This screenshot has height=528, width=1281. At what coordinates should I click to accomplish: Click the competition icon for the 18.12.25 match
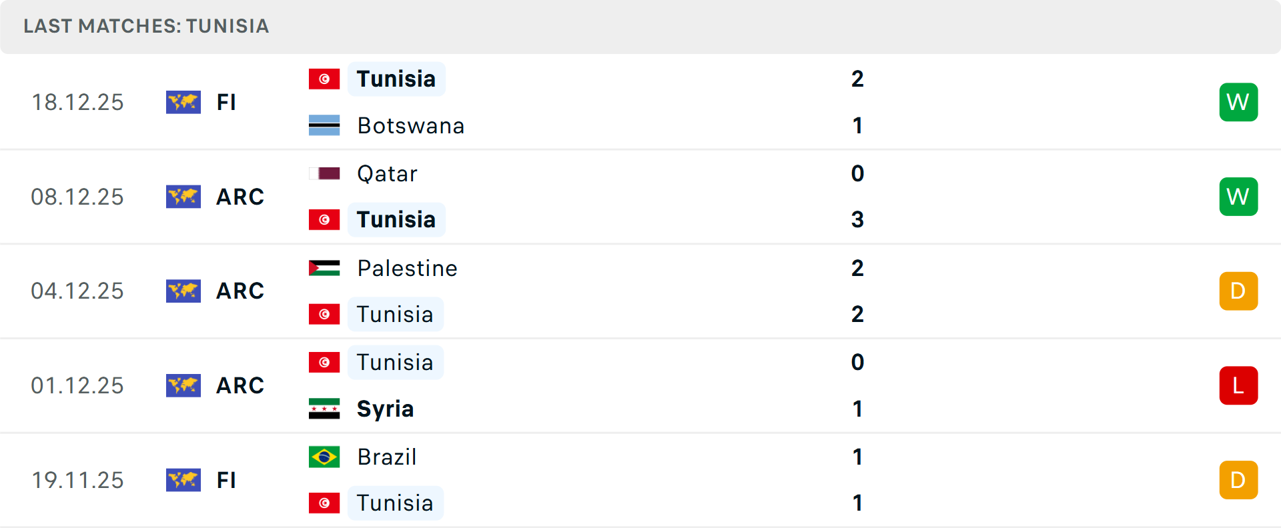click(183, 102)
